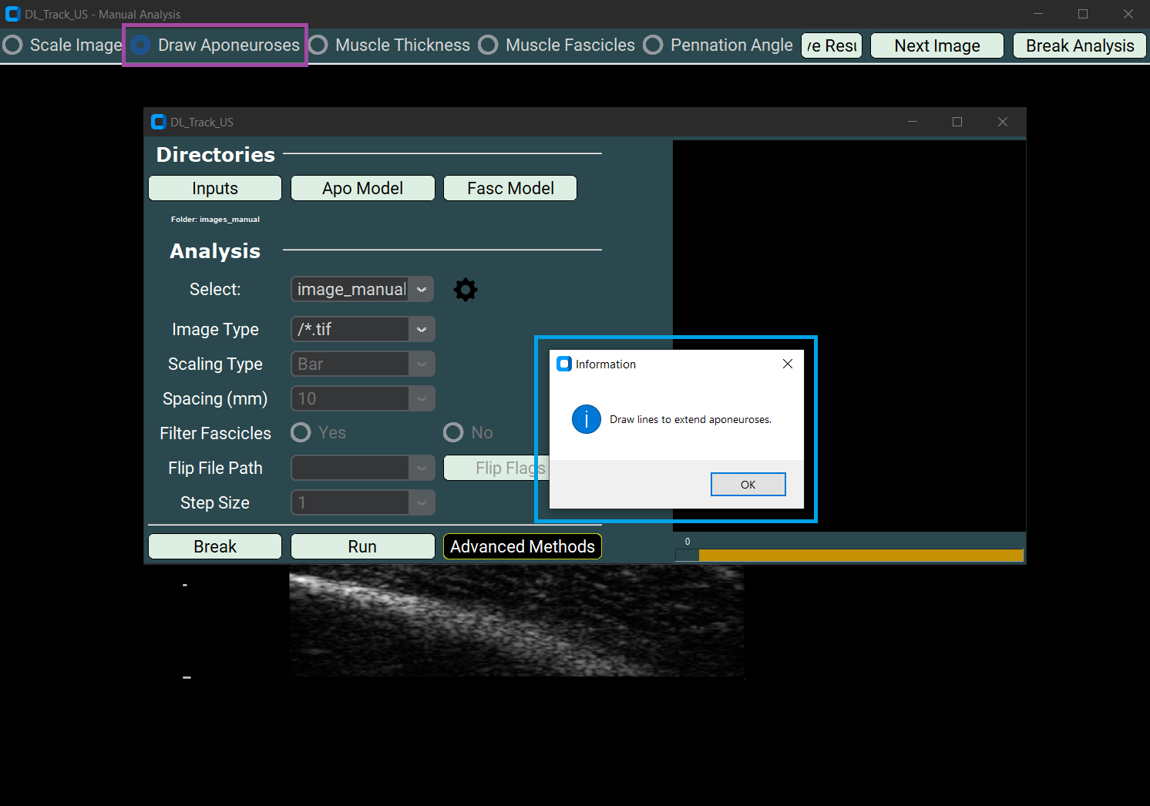
Task: Enable the Muscle Fascicles radio option
Action: tap(488, 45)
